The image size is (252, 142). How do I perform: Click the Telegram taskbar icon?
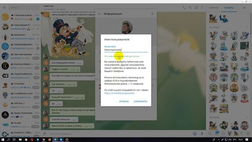click(x=55, y=140)
